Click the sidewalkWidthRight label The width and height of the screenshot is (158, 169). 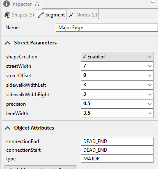27,95
